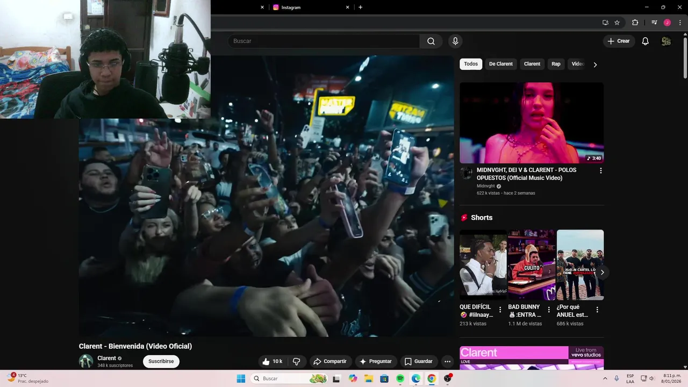Open the Windows Start menu
The height and width of the screenshot is (387, 688).
(241, 378)
